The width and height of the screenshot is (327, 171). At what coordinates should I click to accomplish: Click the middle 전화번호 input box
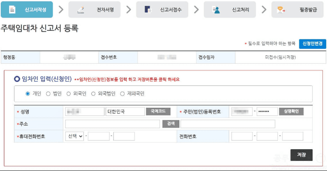click(267, 136)
